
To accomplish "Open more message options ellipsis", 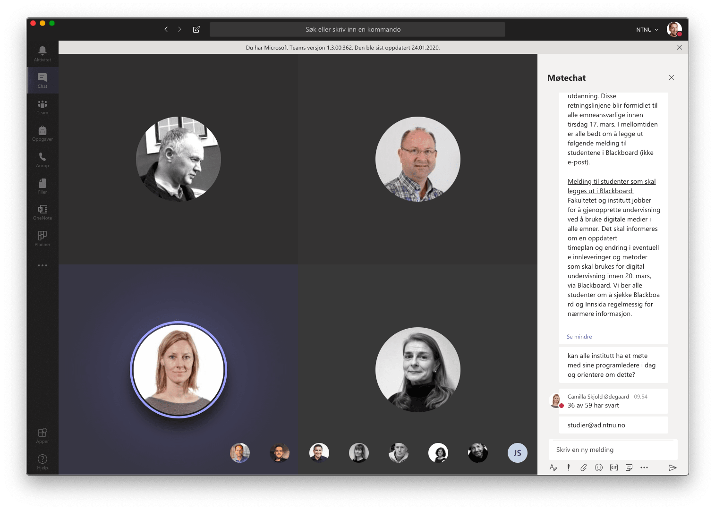I will 644,467.
